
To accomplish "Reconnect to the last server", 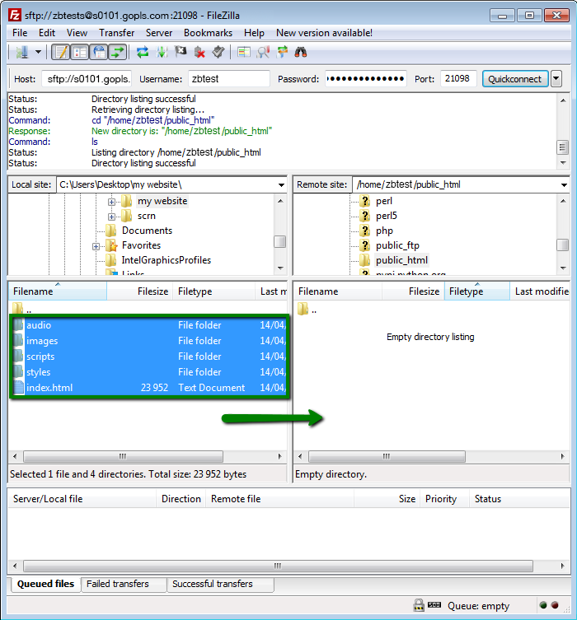I will (218, 52).
